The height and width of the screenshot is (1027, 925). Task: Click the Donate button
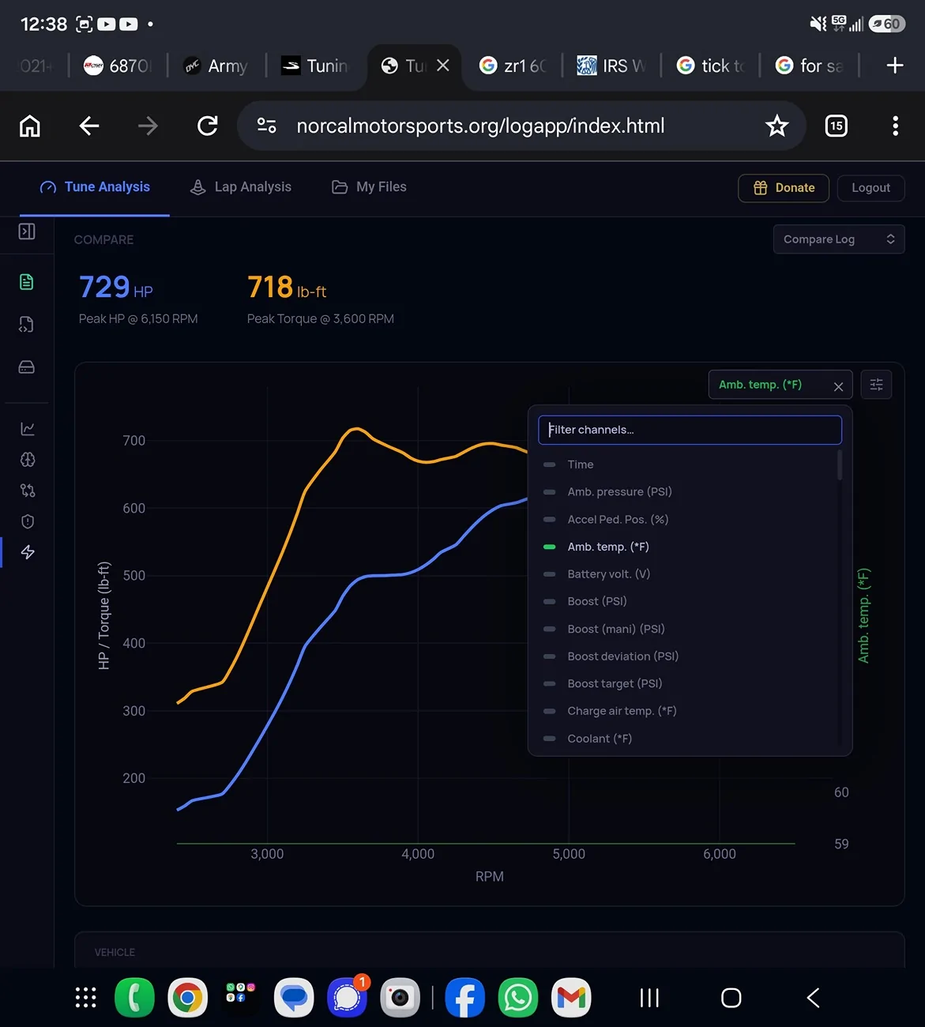pyautogui.click(x=784, y=188)
